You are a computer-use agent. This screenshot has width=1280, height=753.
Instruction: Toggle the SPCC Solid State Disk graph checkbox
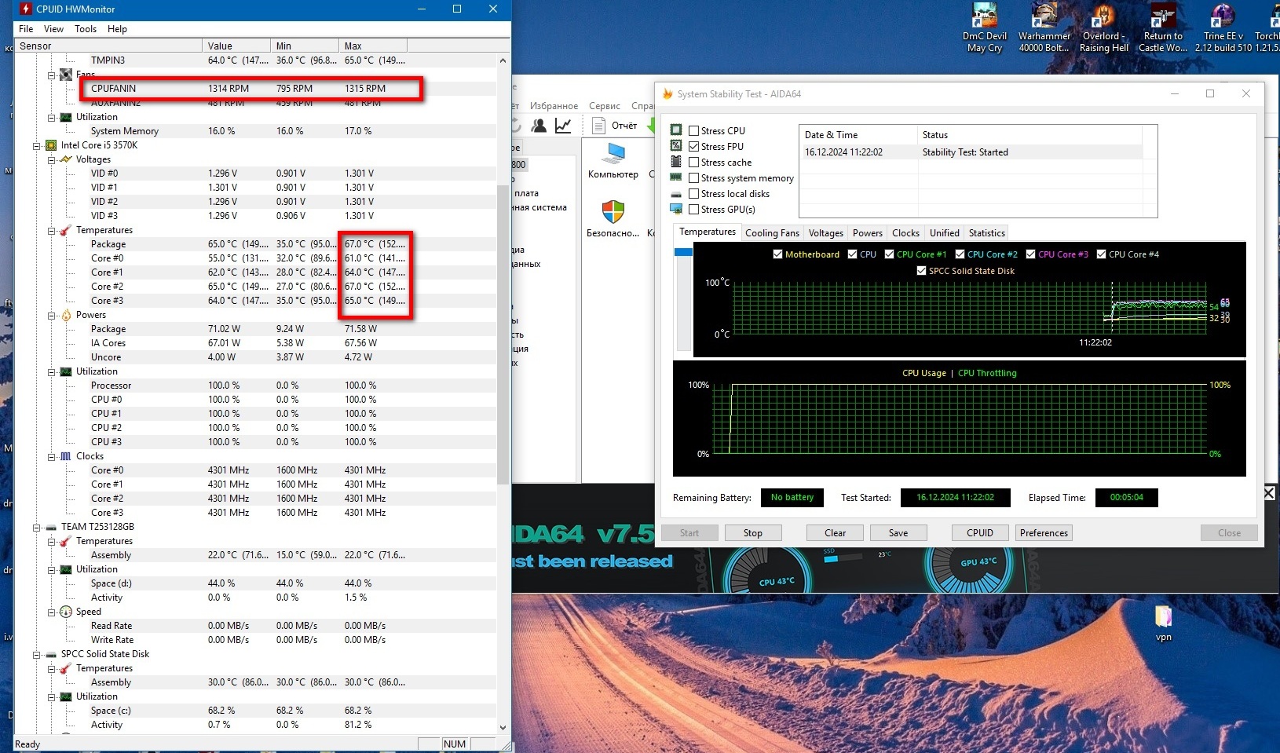921,271
